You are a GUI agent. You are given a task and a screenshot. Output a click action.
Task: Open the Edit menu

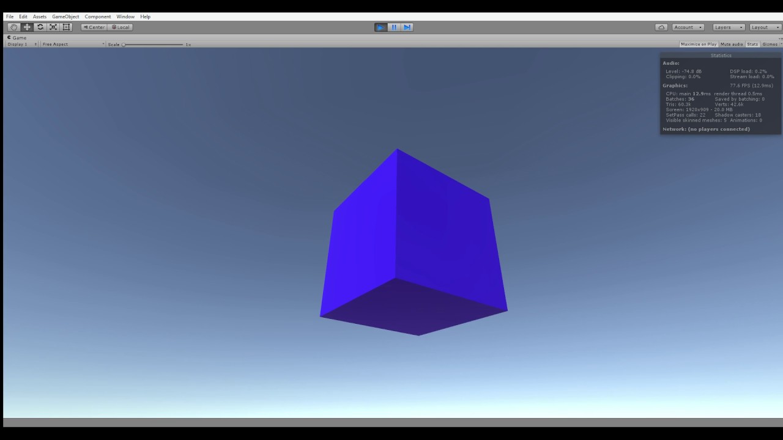pyautogui.click(x=23, y=16)
